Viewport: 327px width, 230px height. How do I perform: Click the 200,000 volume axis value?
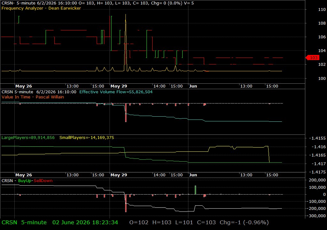click(317, 180)
